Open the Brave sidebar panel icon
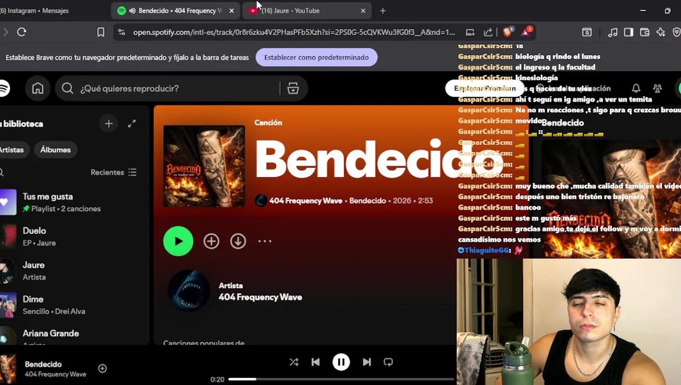This screenshot has width=681, height=385. [x=629, y=32]
